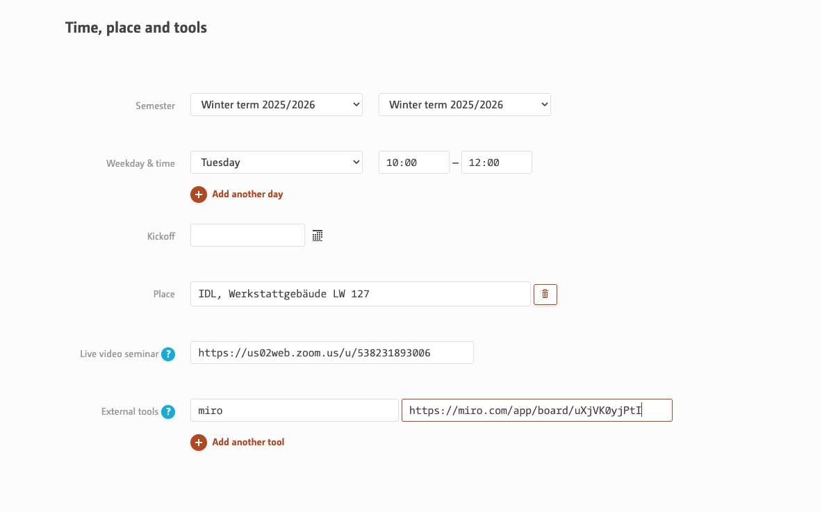822x512 pixels.
Task: Show help for Live video seminar
Action: (x=167, y=354)
